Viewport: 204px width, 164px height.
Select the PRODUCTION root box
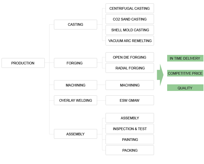coord(23,63)
